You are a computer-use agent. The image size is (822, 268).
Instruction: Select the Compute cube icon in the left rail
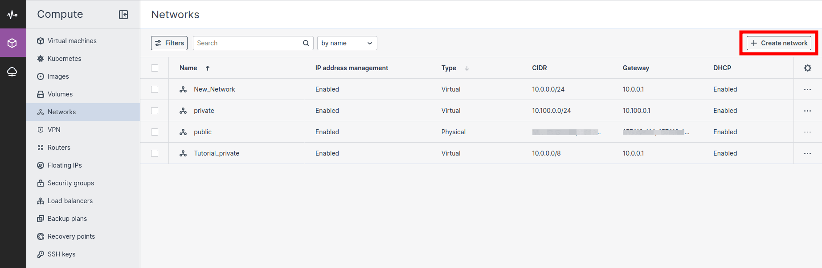pos(12,43)
